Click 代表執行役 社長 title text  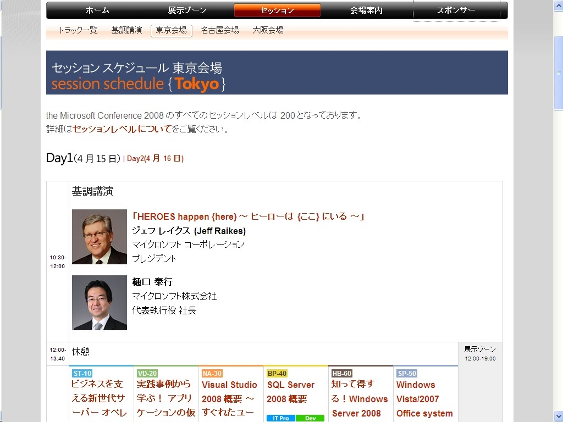(x=164, y=310)
